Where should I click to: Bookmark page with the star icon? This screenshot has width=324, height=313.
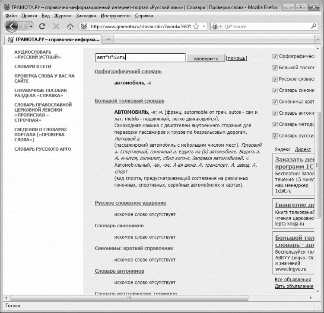[196, 26]
